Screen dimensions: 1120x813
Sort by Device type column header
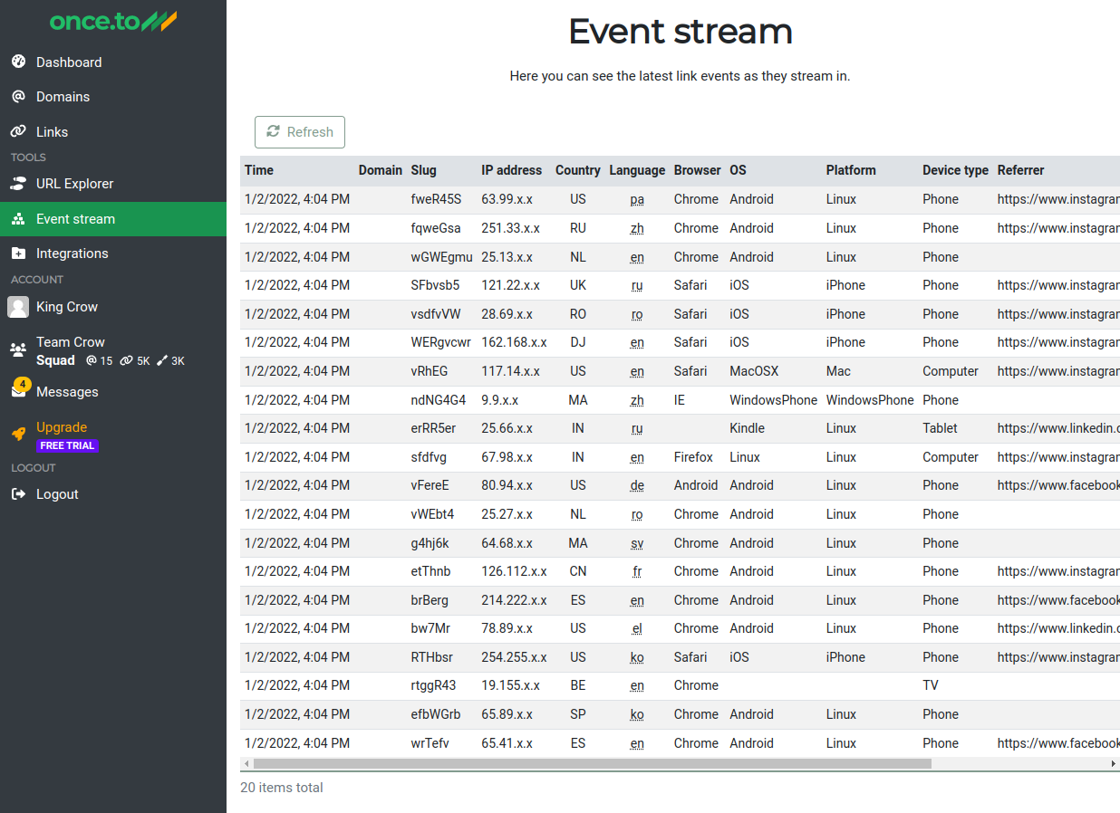(x=955, y=170)
